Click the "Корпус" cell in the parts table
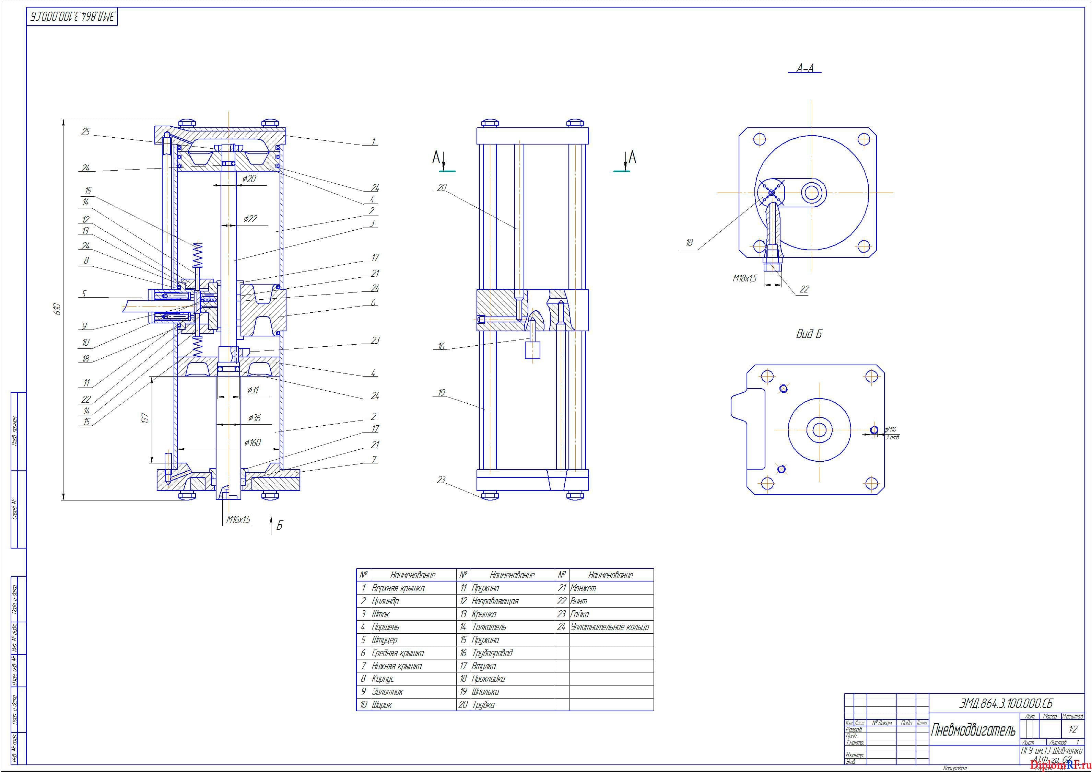Viewport: 1092px width, 772px height. [383, 679]
